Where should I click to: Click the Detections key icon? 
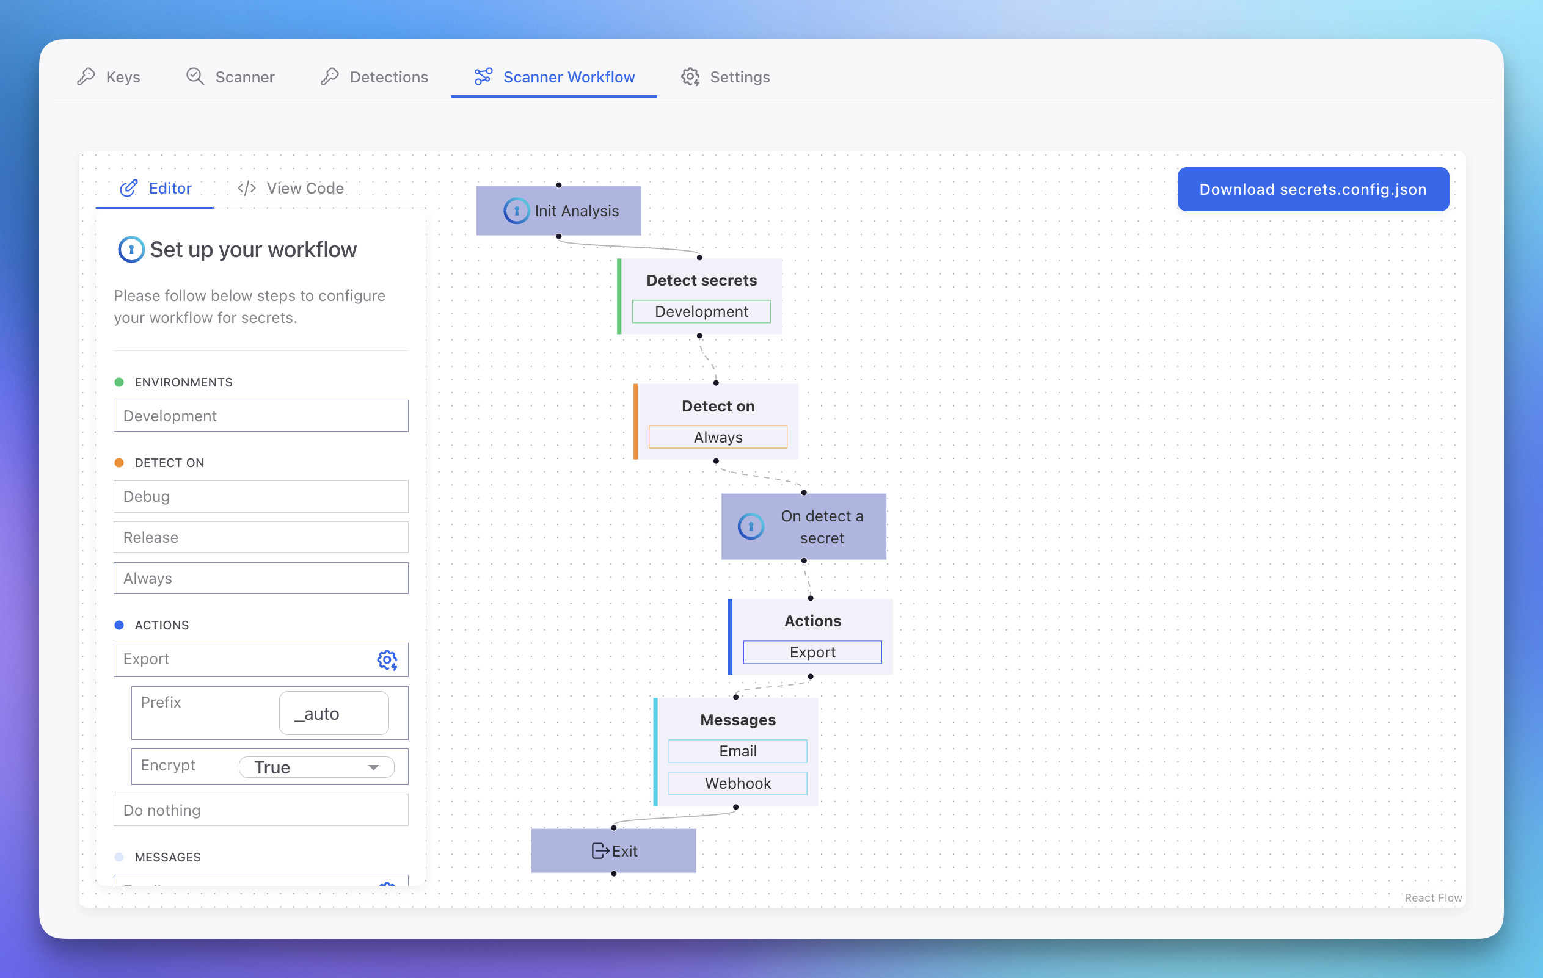click(x=330, y=76)
